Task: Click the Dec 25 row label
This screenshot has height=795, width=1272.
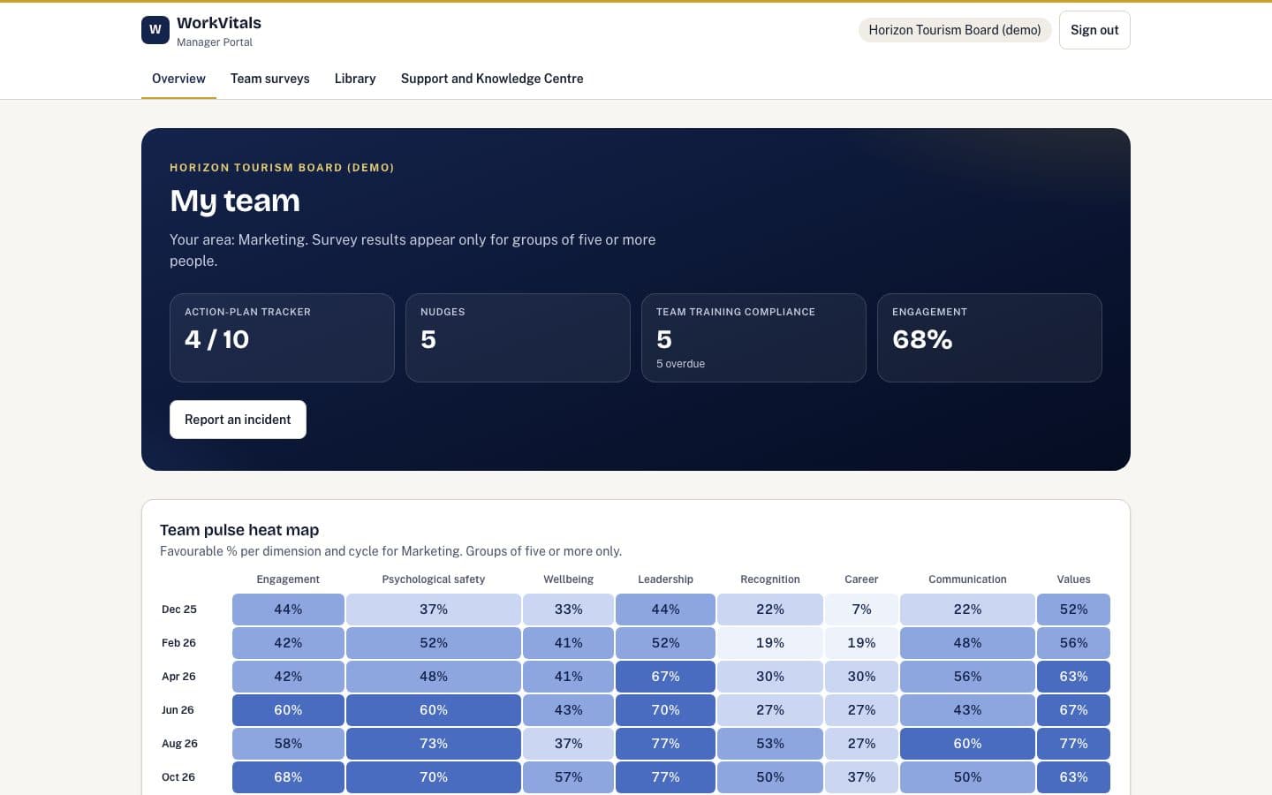Action: 179,609
